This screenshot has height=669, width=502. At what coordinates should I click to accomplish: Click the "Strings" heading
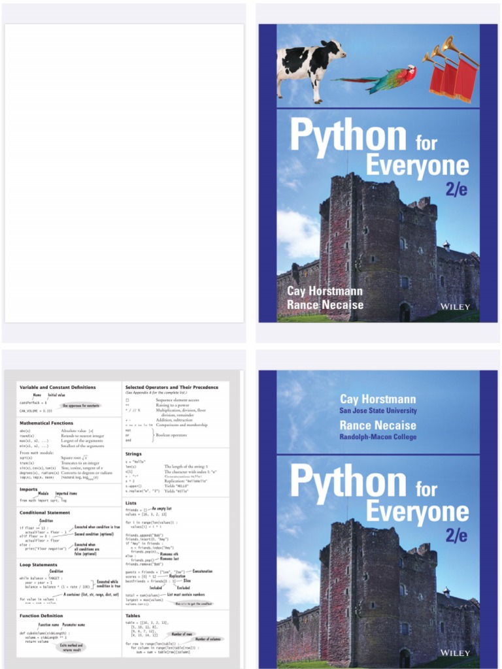[x=133, y=454]
